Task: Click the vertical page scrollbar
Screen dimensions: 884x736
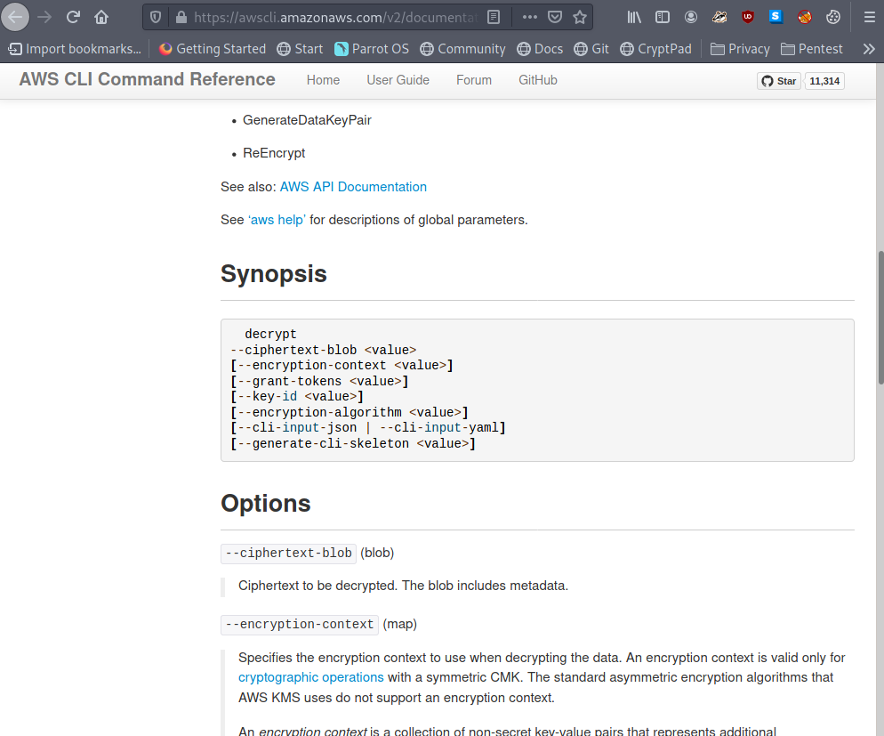Action: pyautogui.click(x=880, y=320)
